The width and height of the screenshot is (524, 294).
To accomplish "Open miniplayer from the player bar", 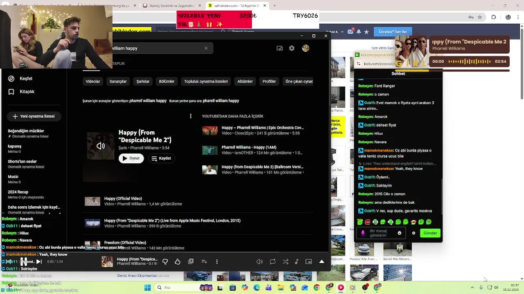I will click(309, 262).
